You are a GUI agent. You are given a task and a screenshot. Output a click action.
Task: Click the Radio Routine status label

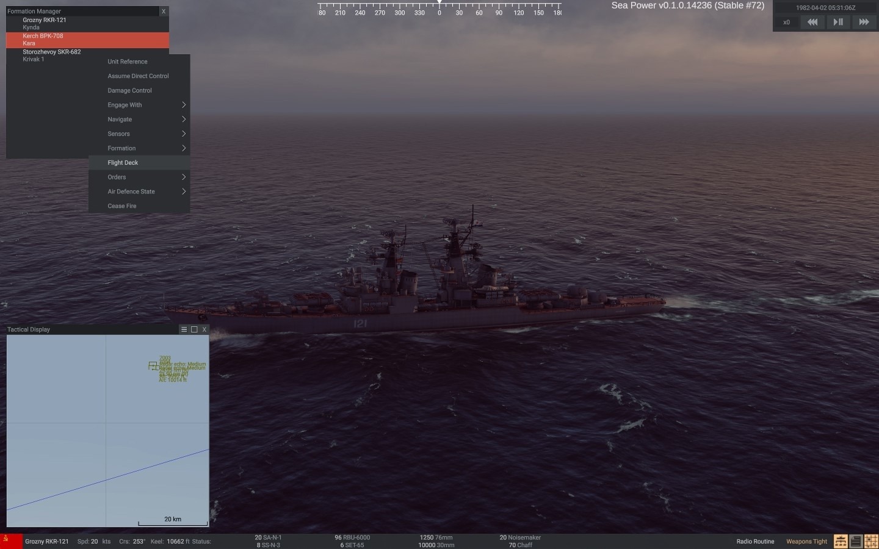[x=755, y=541]
